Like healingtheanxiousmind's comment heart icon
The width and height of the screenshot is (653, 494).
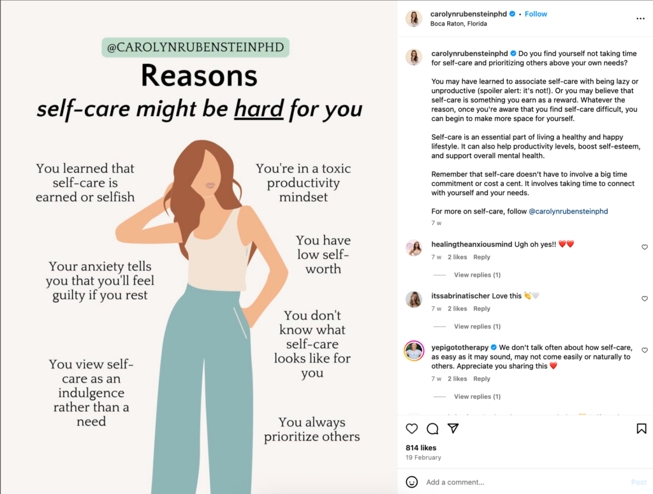644,247
